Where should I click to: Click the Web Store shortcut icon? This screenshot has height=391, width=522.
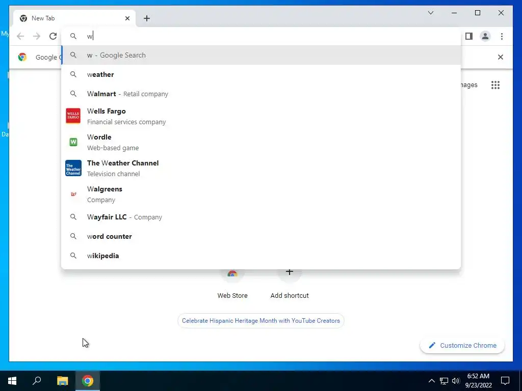[232, 273]
